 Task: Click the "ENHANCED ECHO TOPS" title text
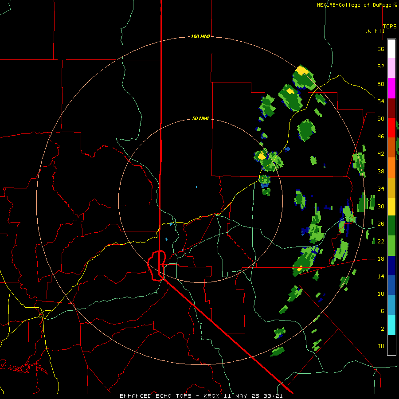coord(156,396)
